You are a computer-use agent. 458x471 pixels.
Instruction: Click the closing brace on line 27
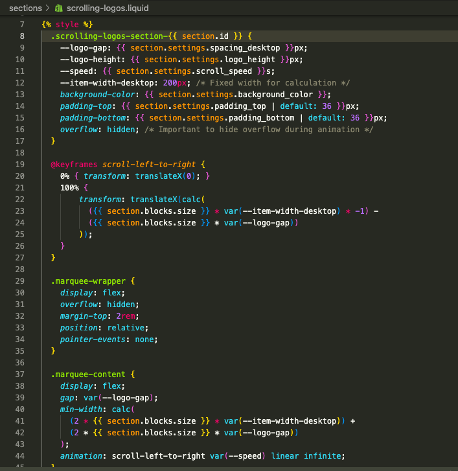53,258
